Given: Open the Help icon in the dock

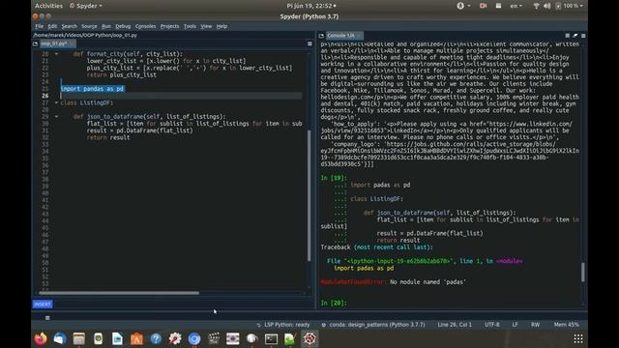Looking at the screenshot, I should (156, 339).
